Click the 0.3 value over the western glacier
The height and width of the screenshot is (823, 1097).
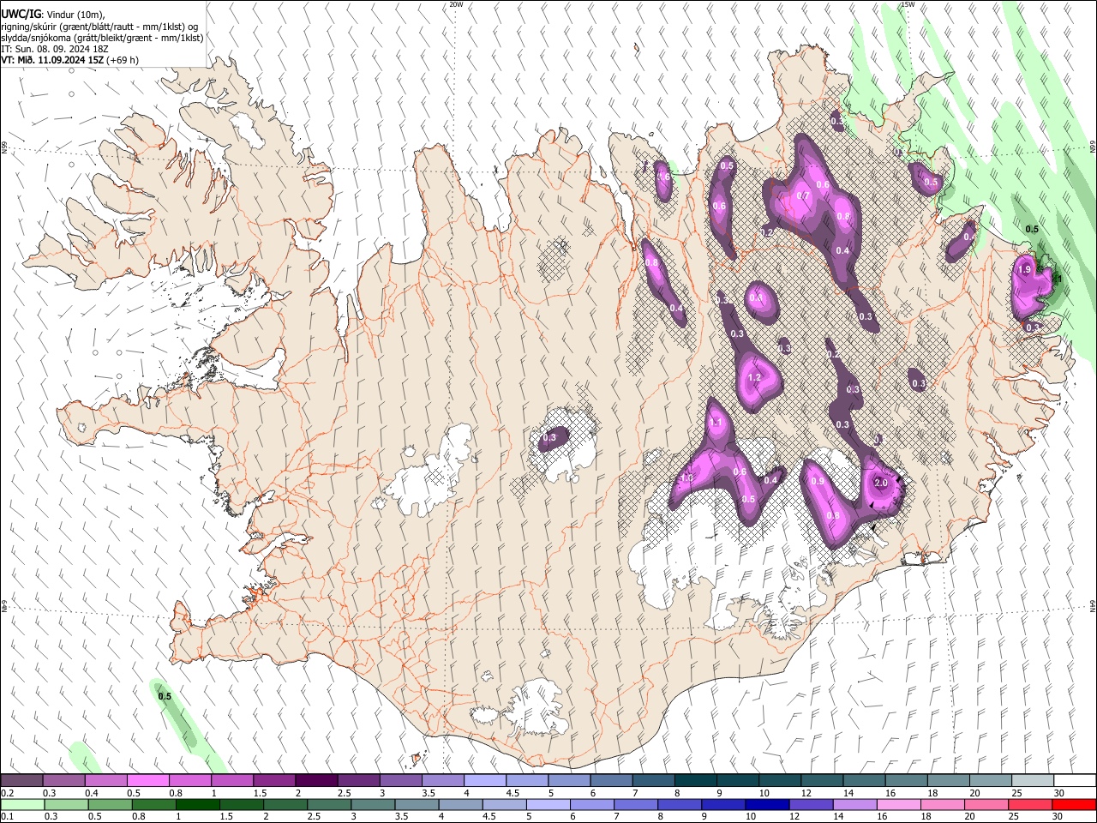pos(549,437)
